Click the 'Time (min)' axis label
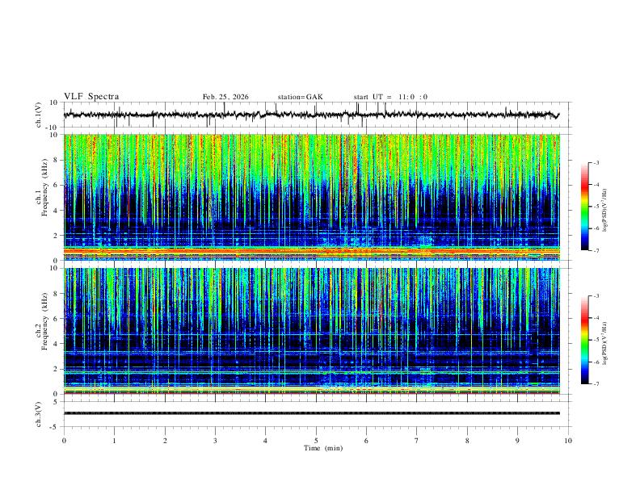This screenshot has height=494, width=640. coord(323,448)
